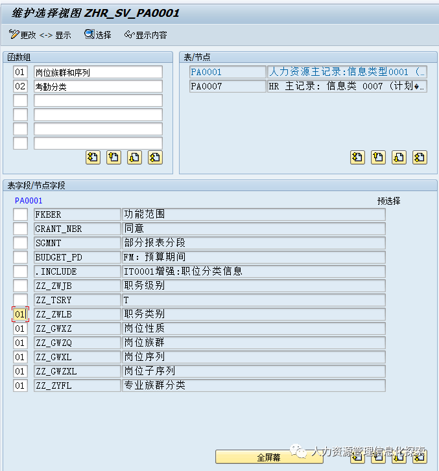Click the 01 field beside ZZ_ZYFL
439x471 pixels.
click(x=21, y=385)
